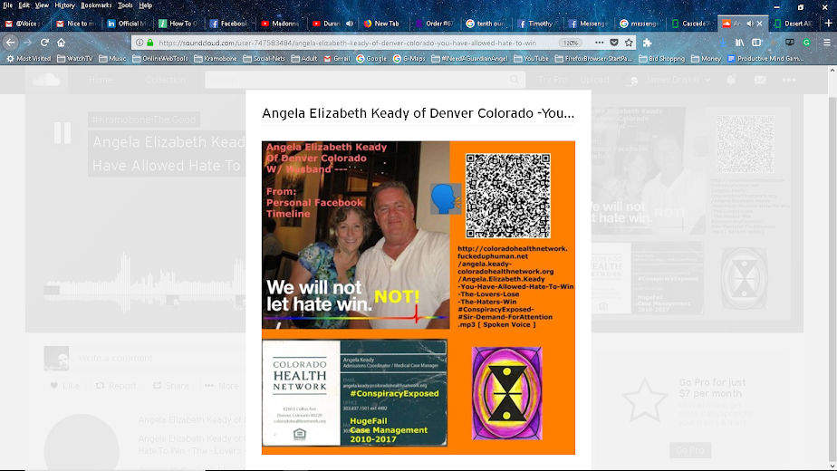
Task: Go to the Firefox home page
Action: [62, 43]
